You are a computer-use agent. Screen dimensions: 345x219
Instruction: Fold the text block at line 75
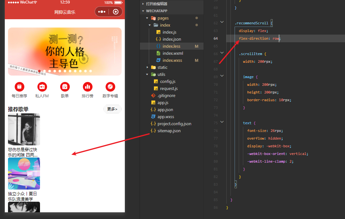pyautogui.click(x=222, y=122)
